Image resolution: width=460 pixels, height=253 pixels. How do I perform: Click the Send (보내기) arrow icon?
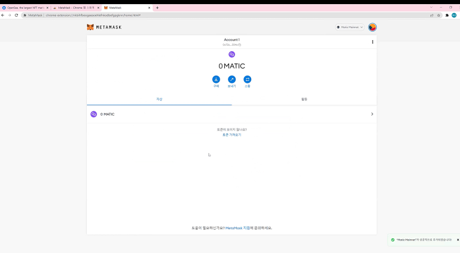(x=231, y=79)
